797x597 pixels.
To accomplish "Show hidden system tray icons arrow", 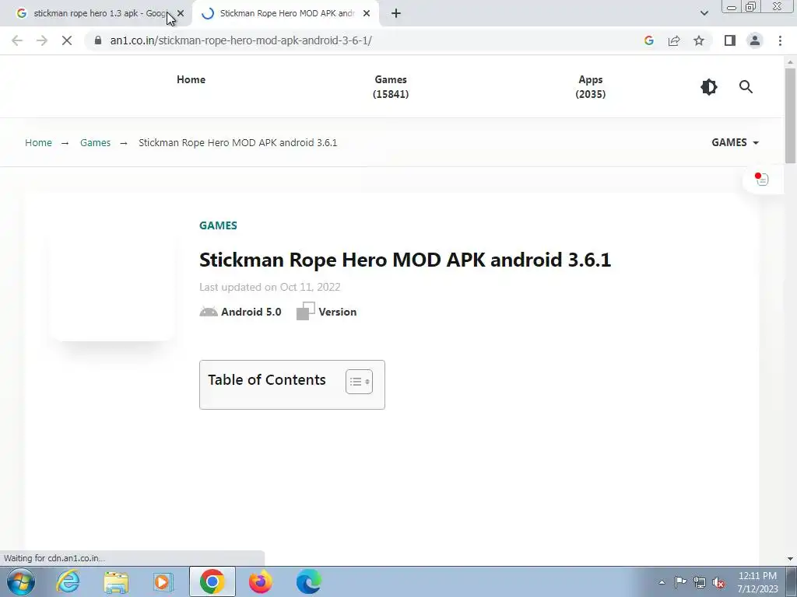I will (662, 582).
